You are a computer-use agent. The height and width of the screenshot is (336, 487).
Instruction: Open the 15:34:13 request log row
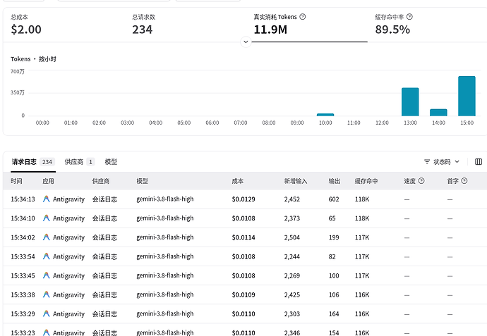point(245,199)
